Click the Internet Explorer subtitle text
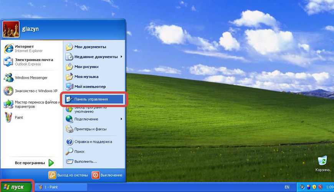 (28, 51)
